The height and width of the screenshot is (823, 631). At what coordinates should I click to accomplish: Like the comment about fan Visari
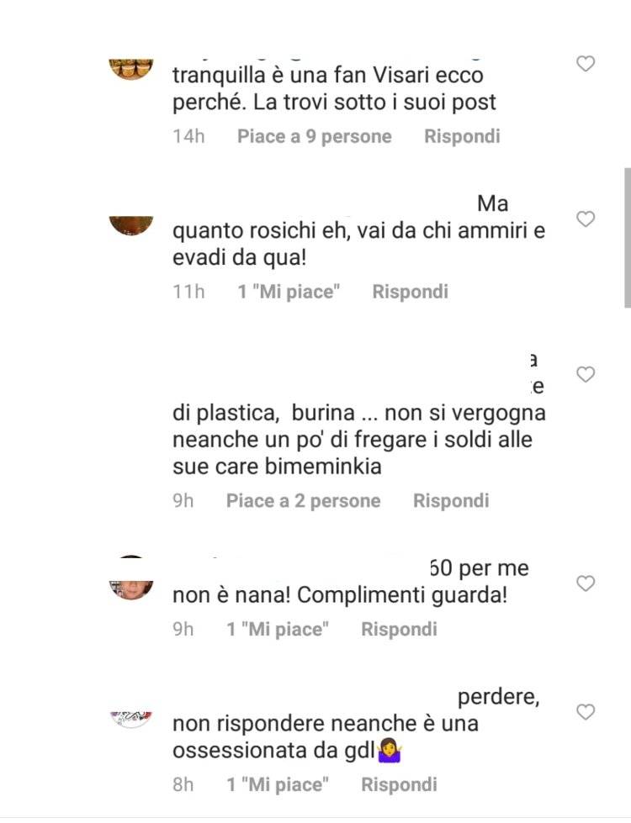[x=586, y=64]
